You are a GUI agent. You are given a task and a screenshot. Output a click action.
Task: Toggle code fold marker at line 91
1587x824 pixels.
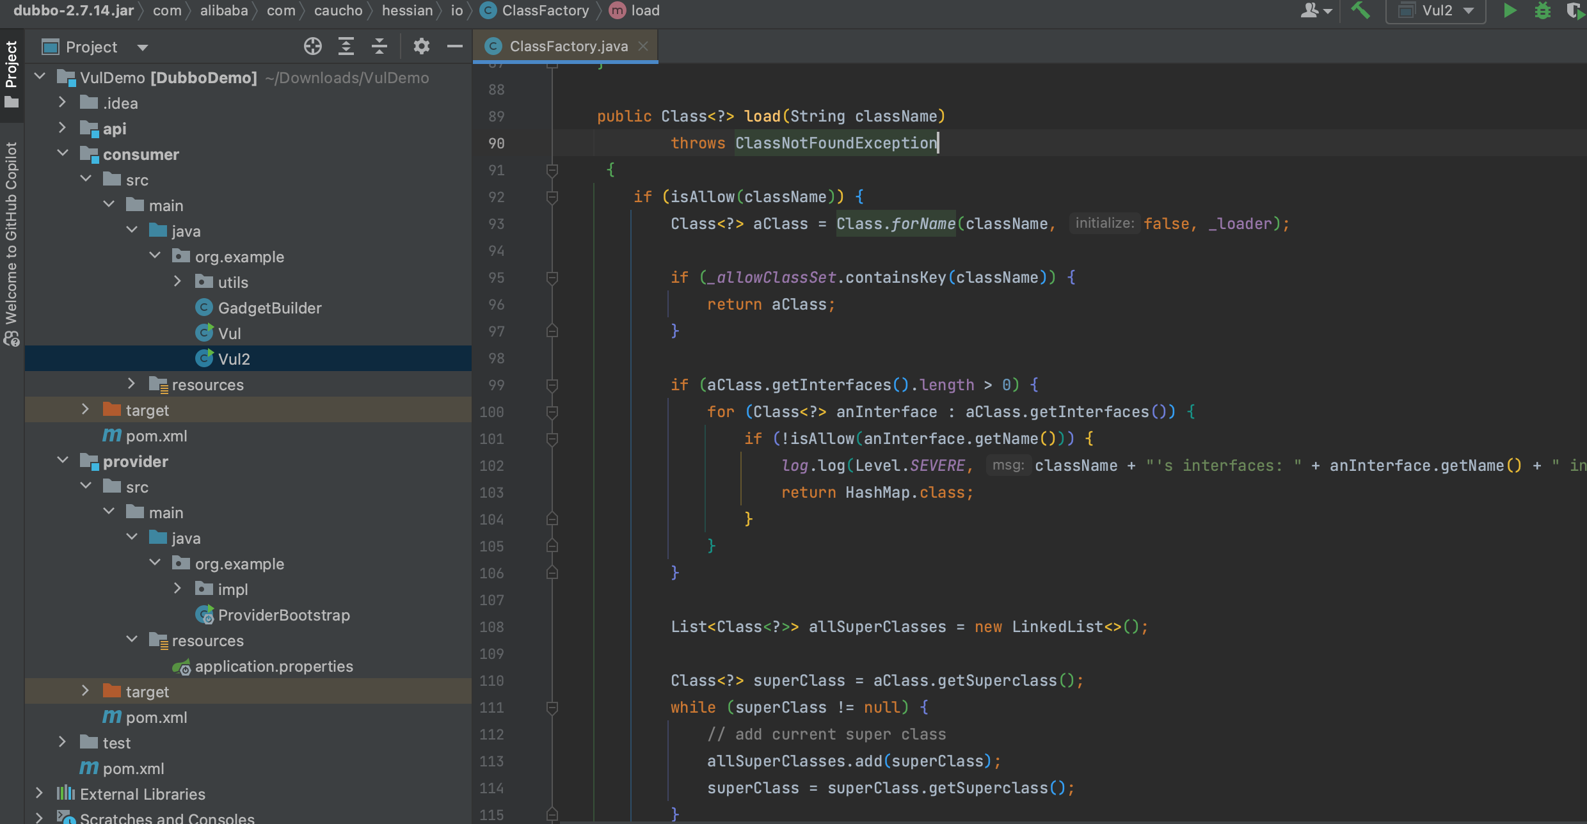pyautogui.click(x=552, y=170)
